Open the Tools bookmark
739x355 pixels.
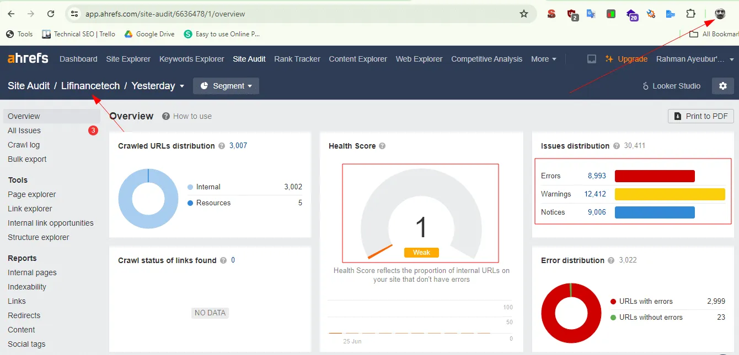19,34
